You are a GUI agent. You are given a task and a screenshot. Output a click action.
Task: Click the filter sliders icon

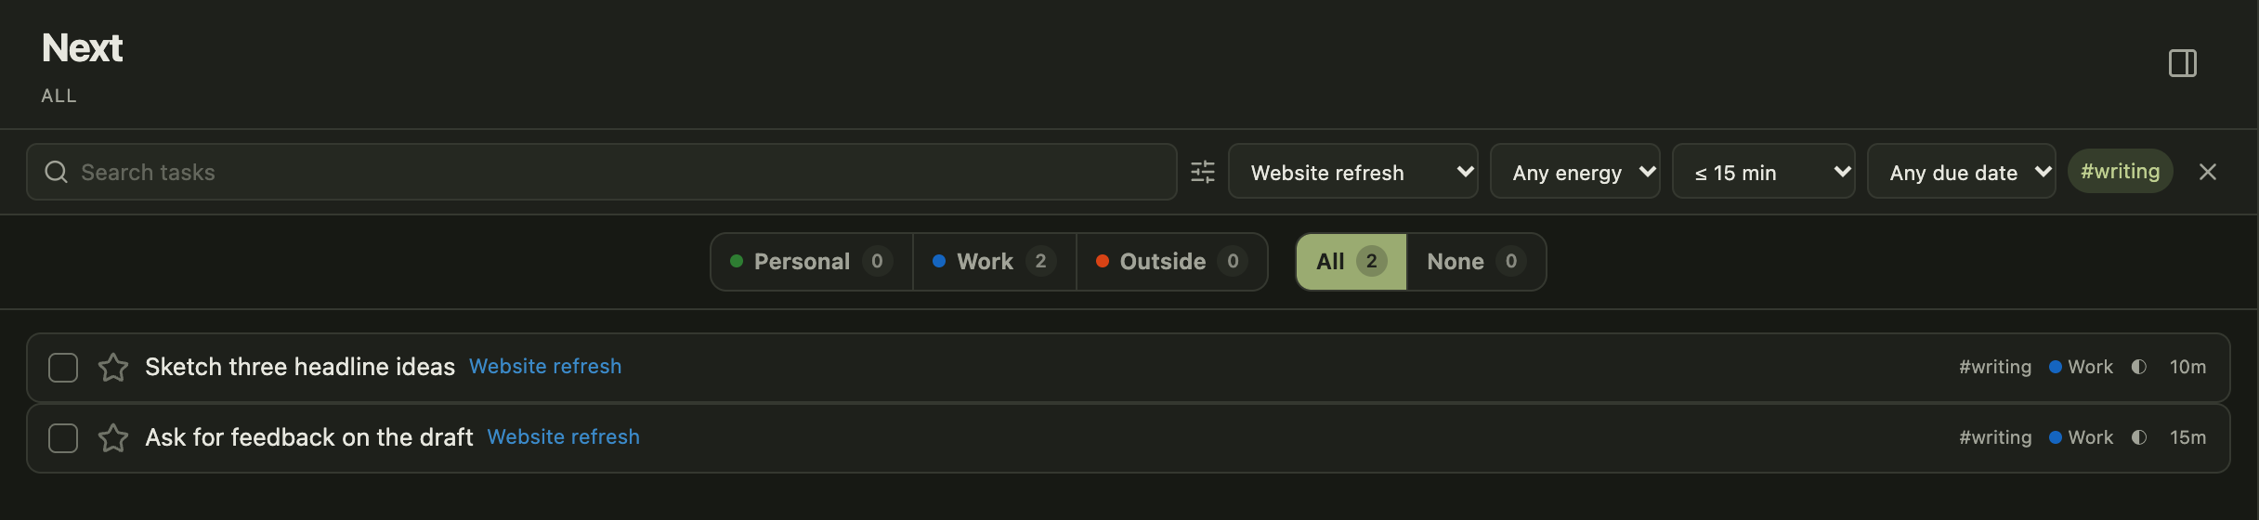pyautogui.click(x=1203, y=172)
